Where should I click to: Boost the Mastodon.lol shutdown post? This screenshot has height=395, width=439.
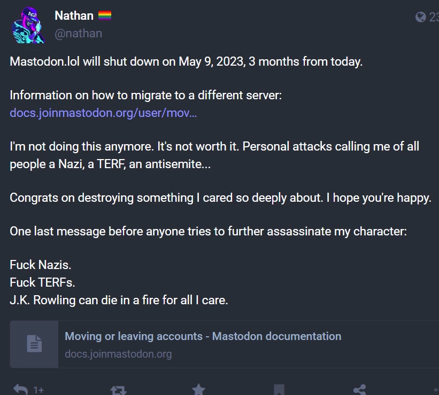(x=118, y=390)
